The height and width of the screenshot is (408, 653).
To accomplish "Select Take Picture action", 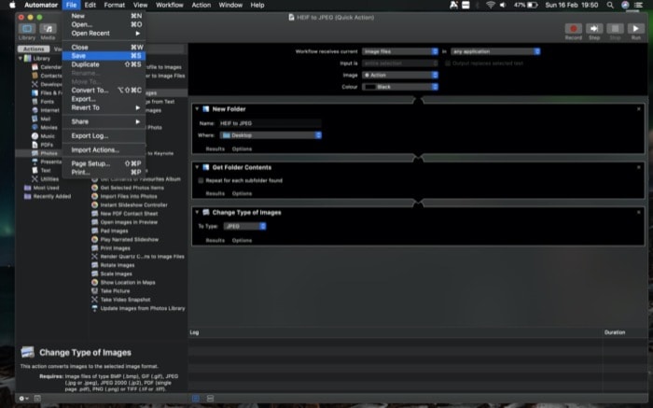I will pos(110,291).
